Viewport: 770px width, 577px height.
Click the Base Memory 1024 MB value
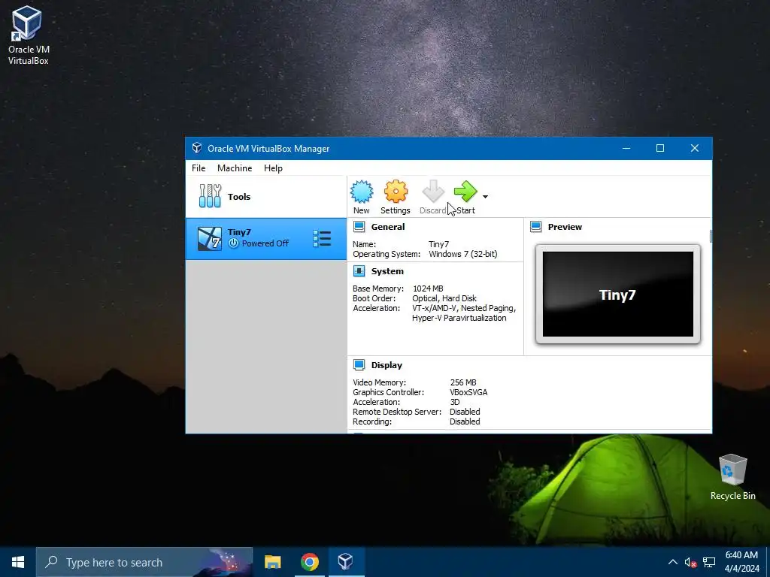pos(428,288)
